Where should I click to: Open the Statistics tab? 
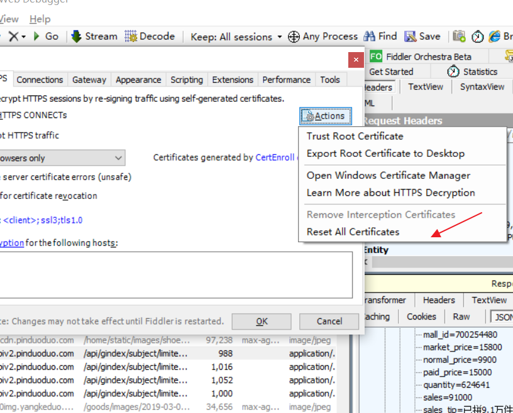[x=472, y=72]
